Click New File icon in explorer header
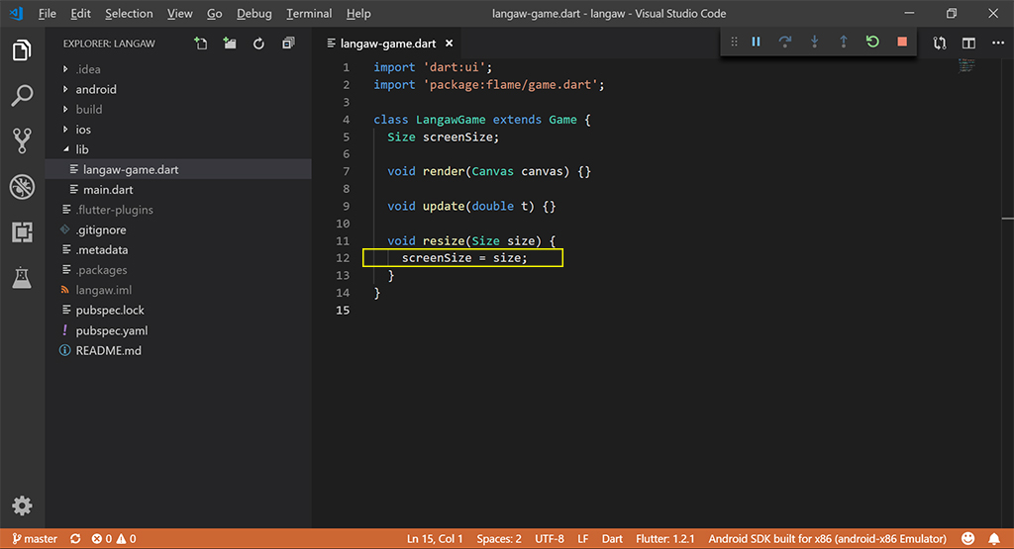The width and height of the screenshot is (1014, 549). pos(201,44)
